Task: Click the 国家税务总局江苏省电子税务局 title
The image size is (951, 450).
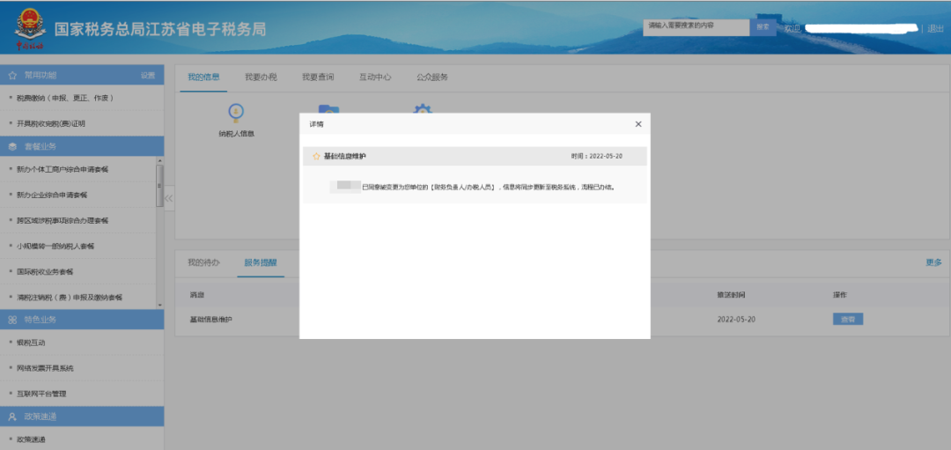Action: click(x=160, y=29)
